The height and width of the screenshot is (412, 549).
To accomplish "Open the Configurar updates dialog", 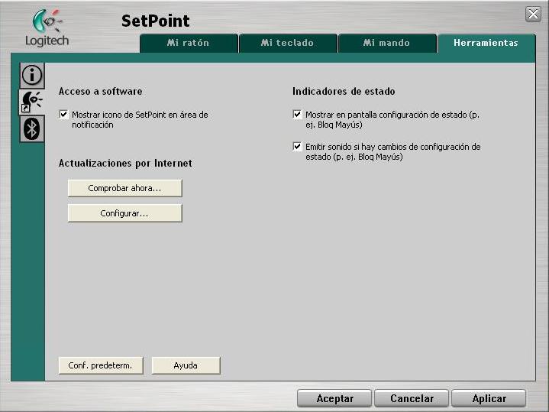I will (x=124, y=213).
